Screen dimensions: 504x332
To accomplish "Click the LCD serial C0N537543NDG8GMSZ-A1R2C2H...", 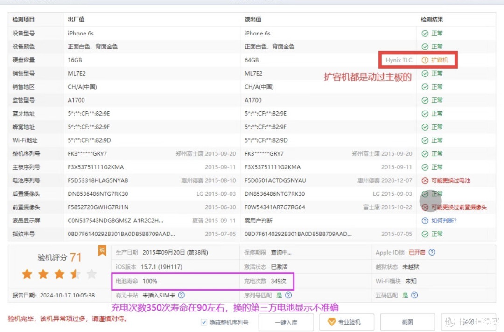I will 116,221.
